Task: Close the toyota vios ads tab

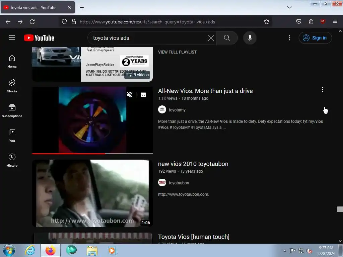Action: 69,7
